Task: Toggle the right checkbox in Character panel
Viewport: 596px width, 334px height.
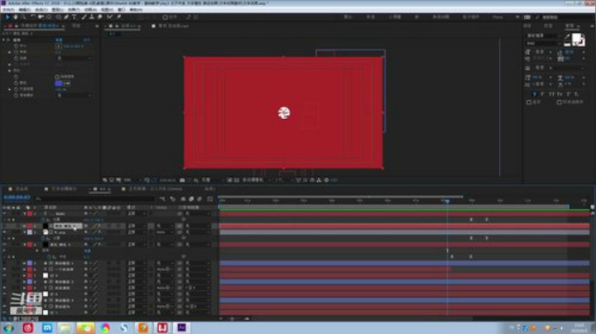Action: coord(559,102)
